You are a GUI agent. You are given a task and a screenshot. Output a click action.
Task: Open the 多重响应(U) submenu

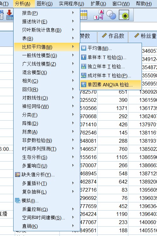(47, 166)
